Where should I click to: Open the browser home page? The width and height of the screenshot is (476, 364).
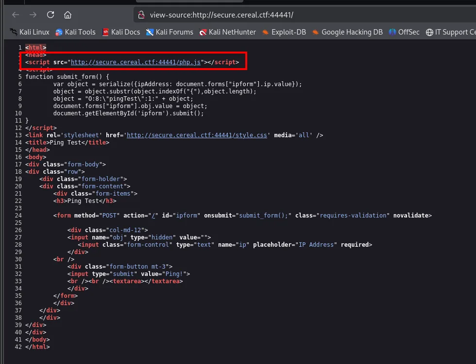[x=68, y=15]
